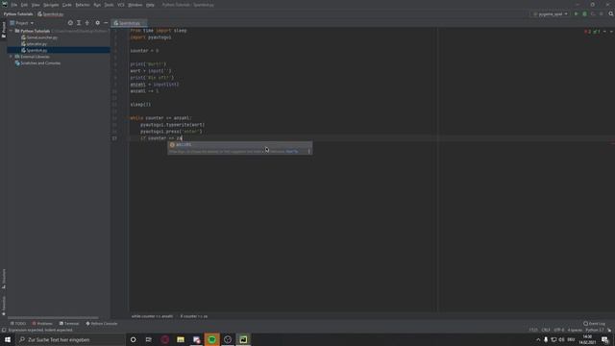Click the expand all icon in Project panel
Viewport: 615px width, 346px height.
79,23
